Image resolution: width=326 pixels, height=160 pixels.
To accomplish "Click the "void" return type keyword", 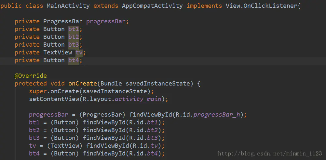I will (x=58, y=84).
